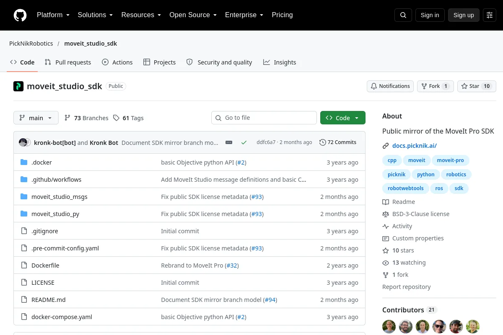The height and width of the screenshot is (335, 503).
Task: Click the Sign up button
Action: [x=464, y=15]
